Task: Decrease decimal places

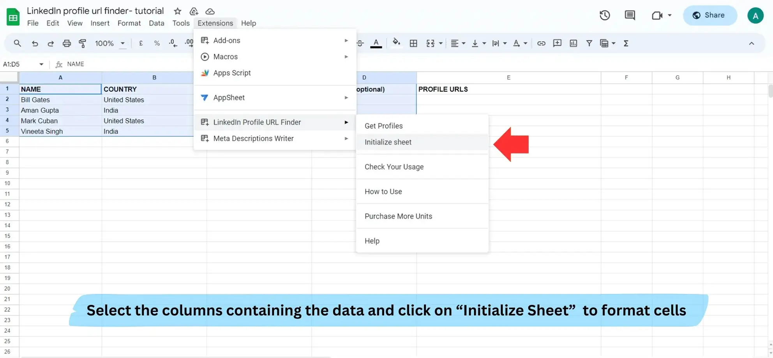Action: pyautogui.click(x=173, y=43)
